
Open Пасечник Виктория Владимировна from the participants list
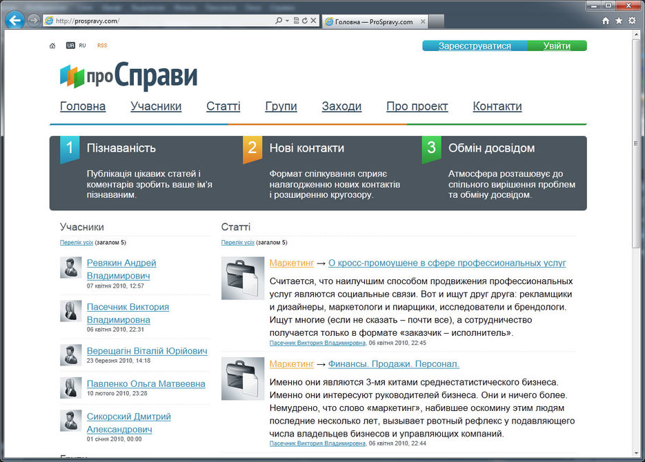click(128, 313)
